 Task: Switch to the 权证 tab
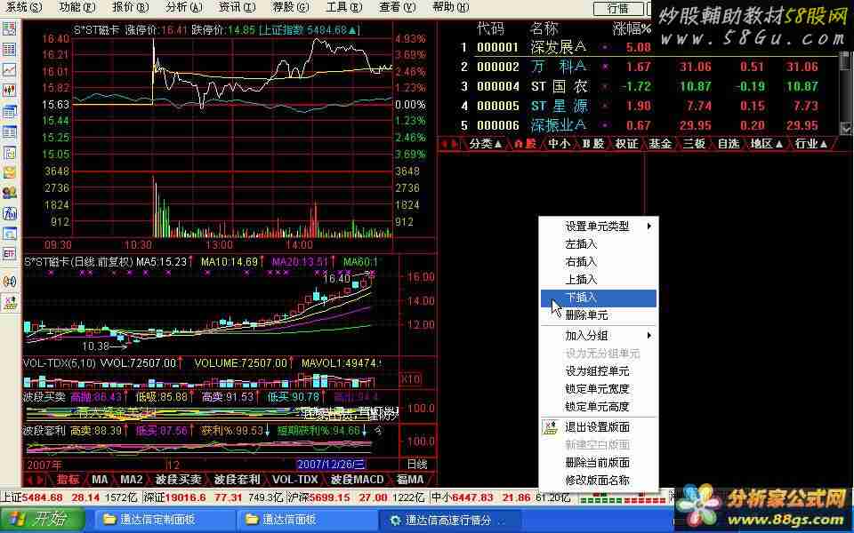626,144
